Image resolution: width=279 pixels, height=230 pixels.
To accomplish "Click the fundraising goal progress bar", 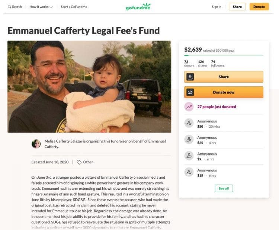I will click(x=224, y=55).
